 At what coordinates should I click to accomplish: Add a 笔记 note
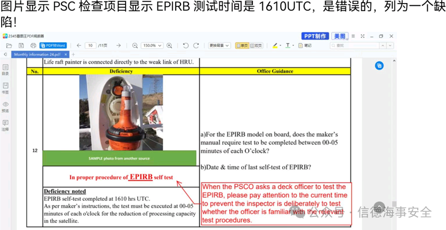[x=305, y=45]
